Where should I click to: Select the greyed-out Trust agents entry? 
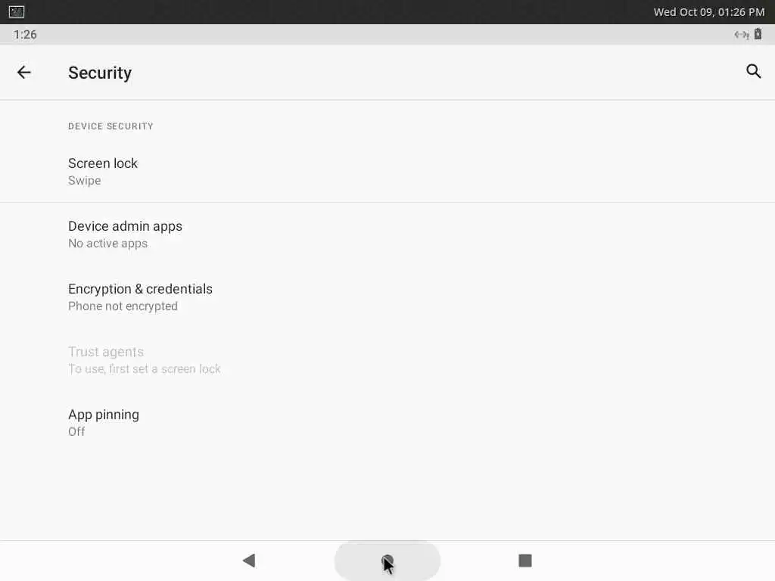coord(387,359)
